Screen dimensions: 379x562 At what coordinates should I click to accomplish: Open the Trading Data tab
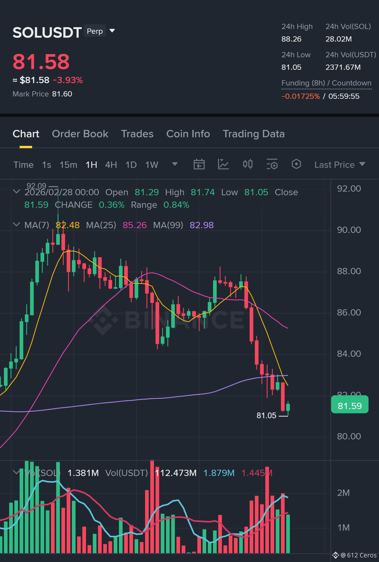(254, 134)
